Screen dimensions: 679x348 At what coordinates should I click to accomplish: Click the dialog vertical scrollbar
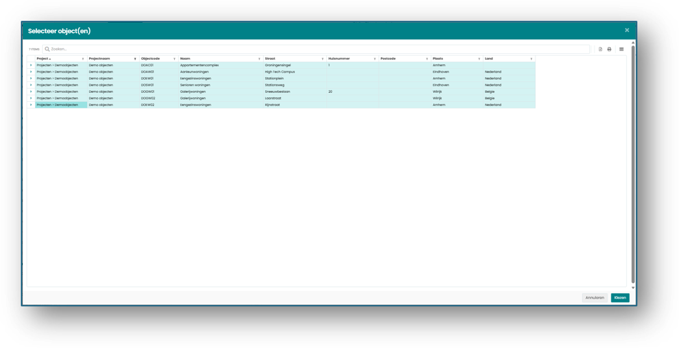(x=633, y=164)
